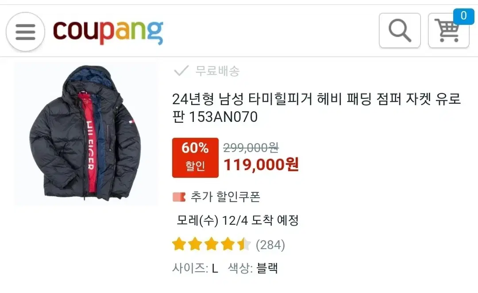Click the (284) review count

(270, 245)
